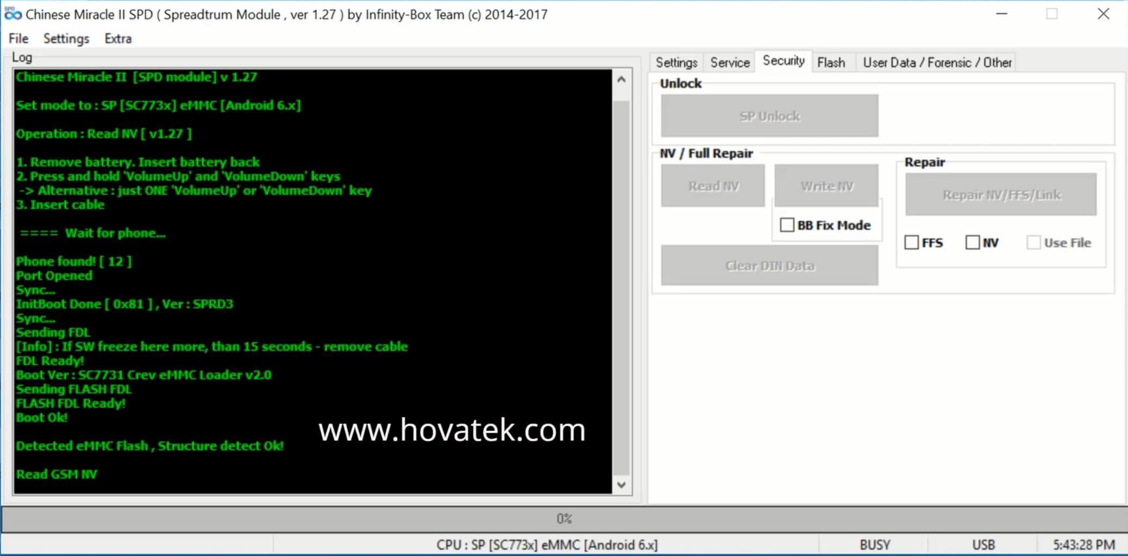Click log line 'Phone found! [ 12 ]'
1128x556 pixels.
(74, 261)
